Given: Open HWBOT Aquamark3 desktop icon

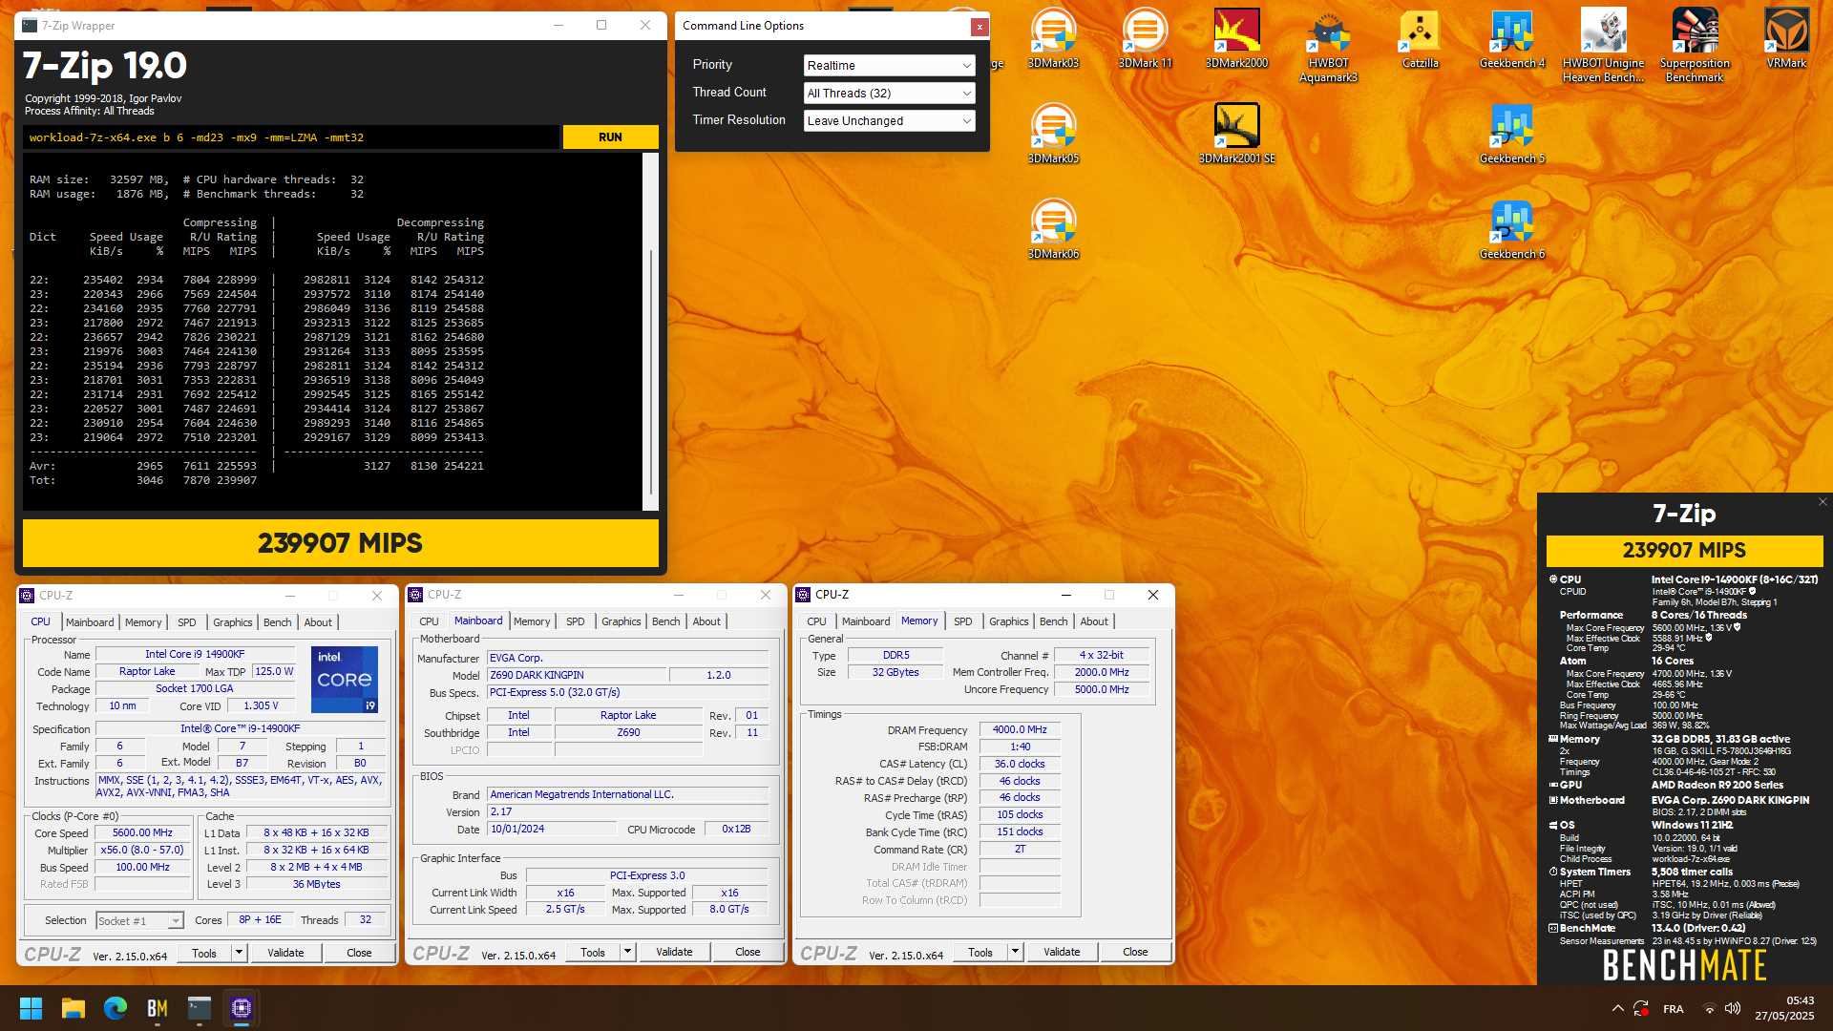Looking at the screenshot, I should tap(1328, 46).
